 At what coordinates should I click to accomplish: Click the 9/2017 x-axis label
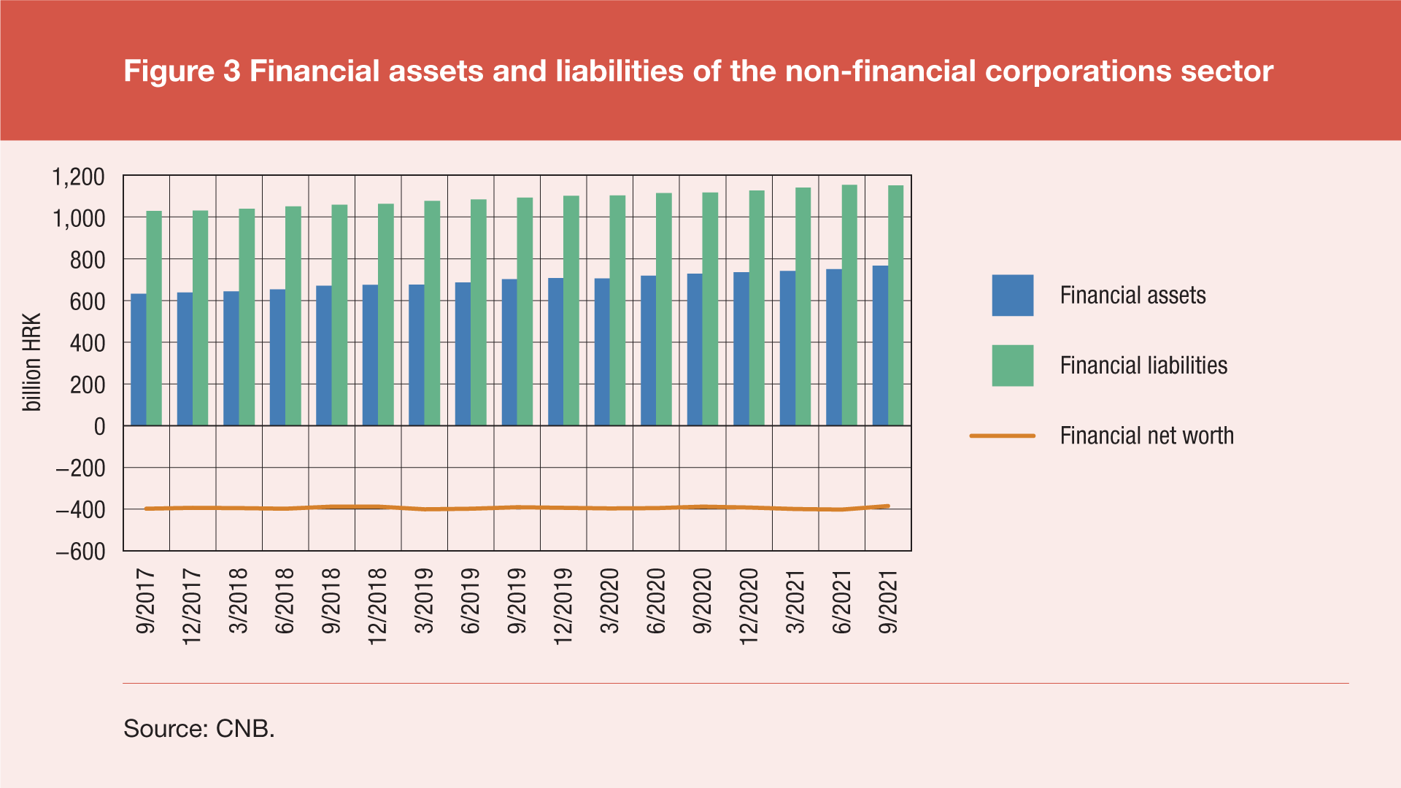146,601
